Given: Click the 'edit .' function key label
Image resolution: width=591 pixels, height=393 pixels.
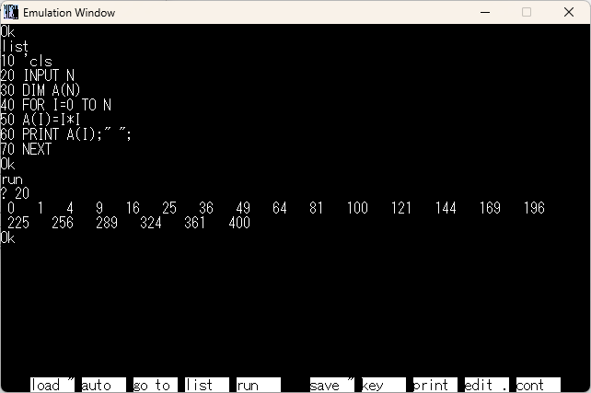Looking at the screenshot, I should 485,385.
